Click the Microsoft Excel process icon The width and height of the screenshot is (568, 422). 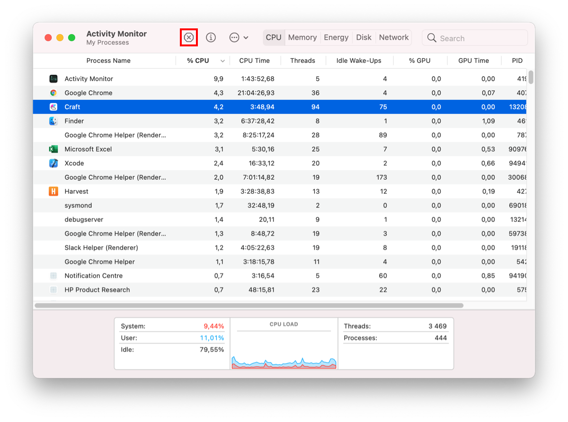point(53,149)
